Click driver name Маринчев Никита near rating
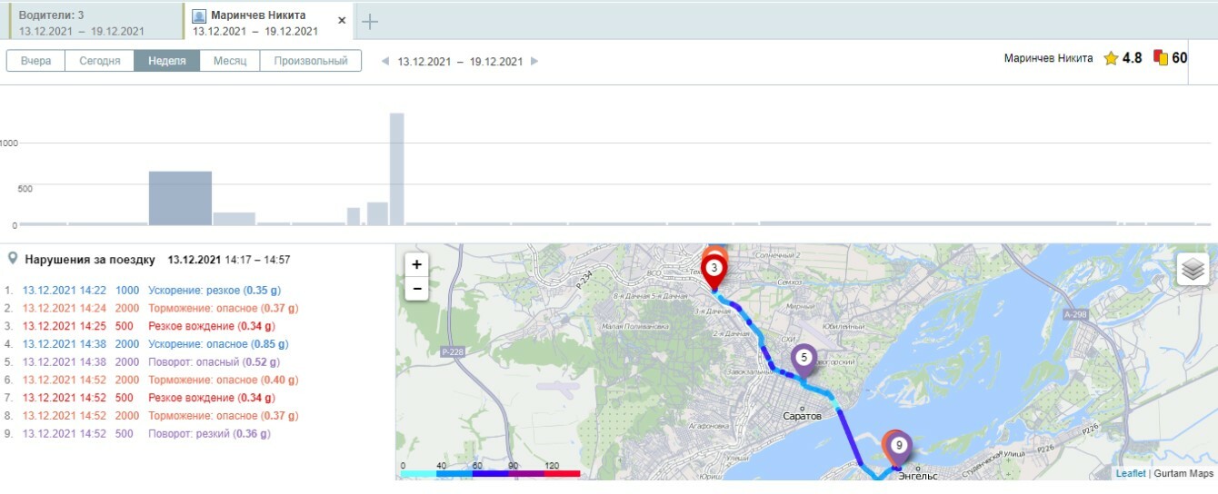The height and width of the screenshot is (494, 1218). [x=1048, y=58]
